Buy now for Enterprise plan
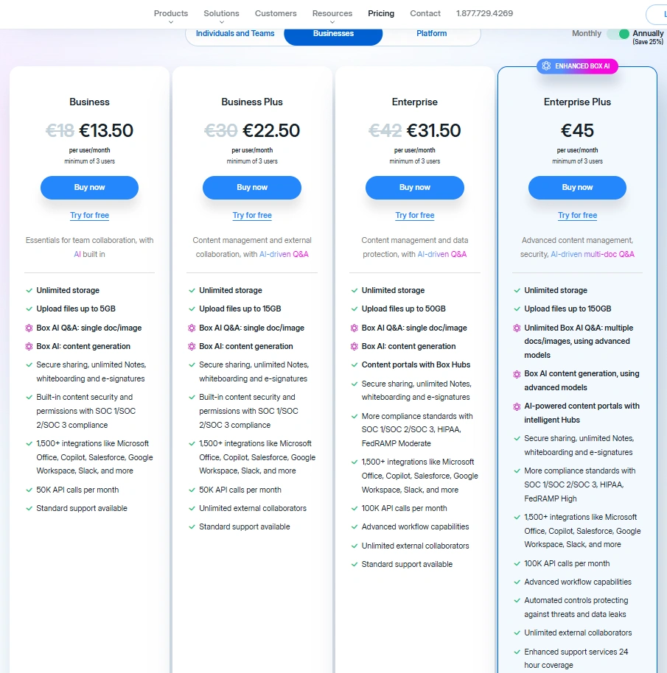 tap(414, 188)
